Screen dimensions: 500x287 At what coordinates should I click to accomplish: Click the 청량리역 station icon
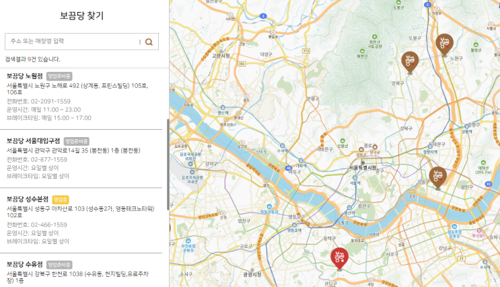click(430, 147)
